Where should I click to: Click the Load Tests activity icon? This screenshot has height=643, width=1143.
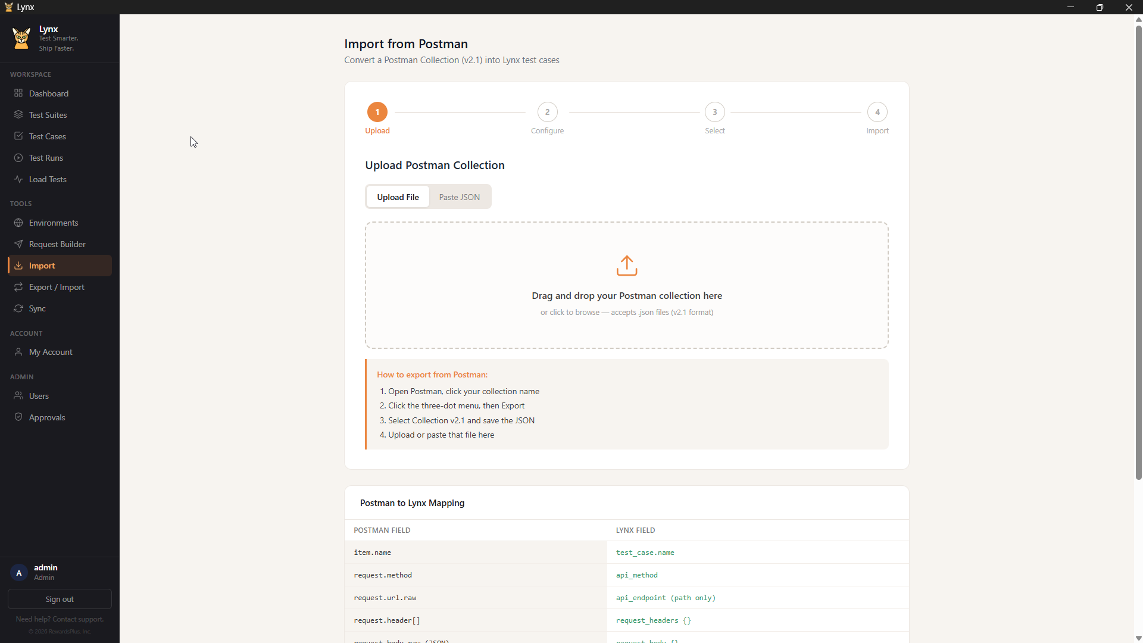[x=18, y=179]
